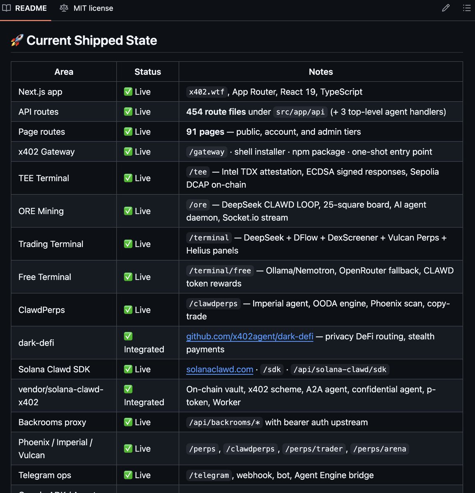The image size is (475, 493).
Task: Click the Status column header
Action: tap(148, 72)
